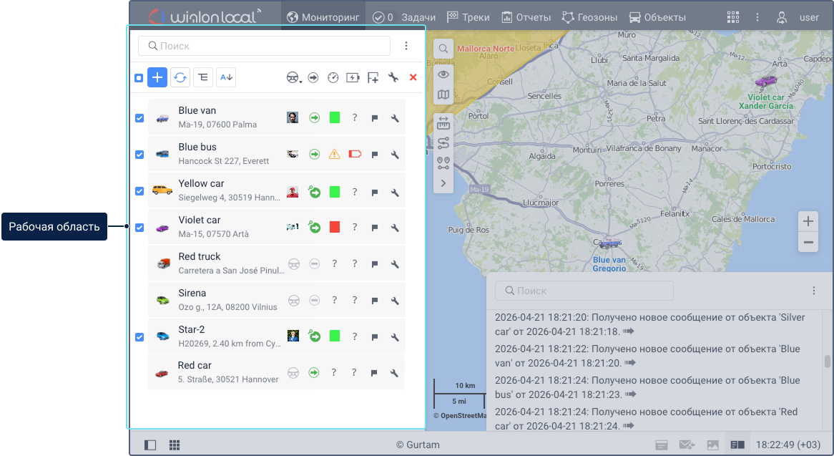The width and height of the screenshot is (834, 456).
Task: Open the Треки tab
Action: (468, 17)
